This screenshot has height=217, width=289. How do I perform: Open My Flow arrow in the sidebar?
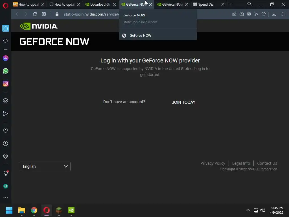click(x=6, y=114)
